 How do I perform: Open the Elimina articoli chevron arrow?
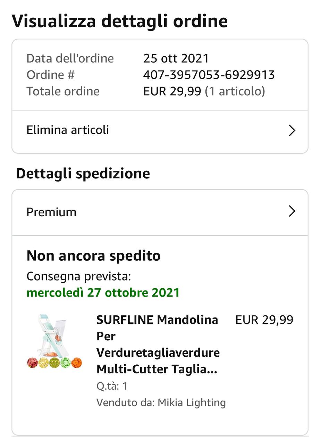pos(292,131)
